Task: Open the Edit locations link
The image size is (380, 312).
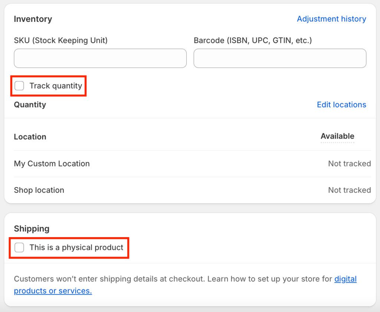Action: pos(341,105)
